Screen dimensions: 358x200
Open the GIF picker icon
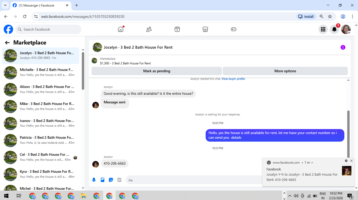tap(119, 180)
